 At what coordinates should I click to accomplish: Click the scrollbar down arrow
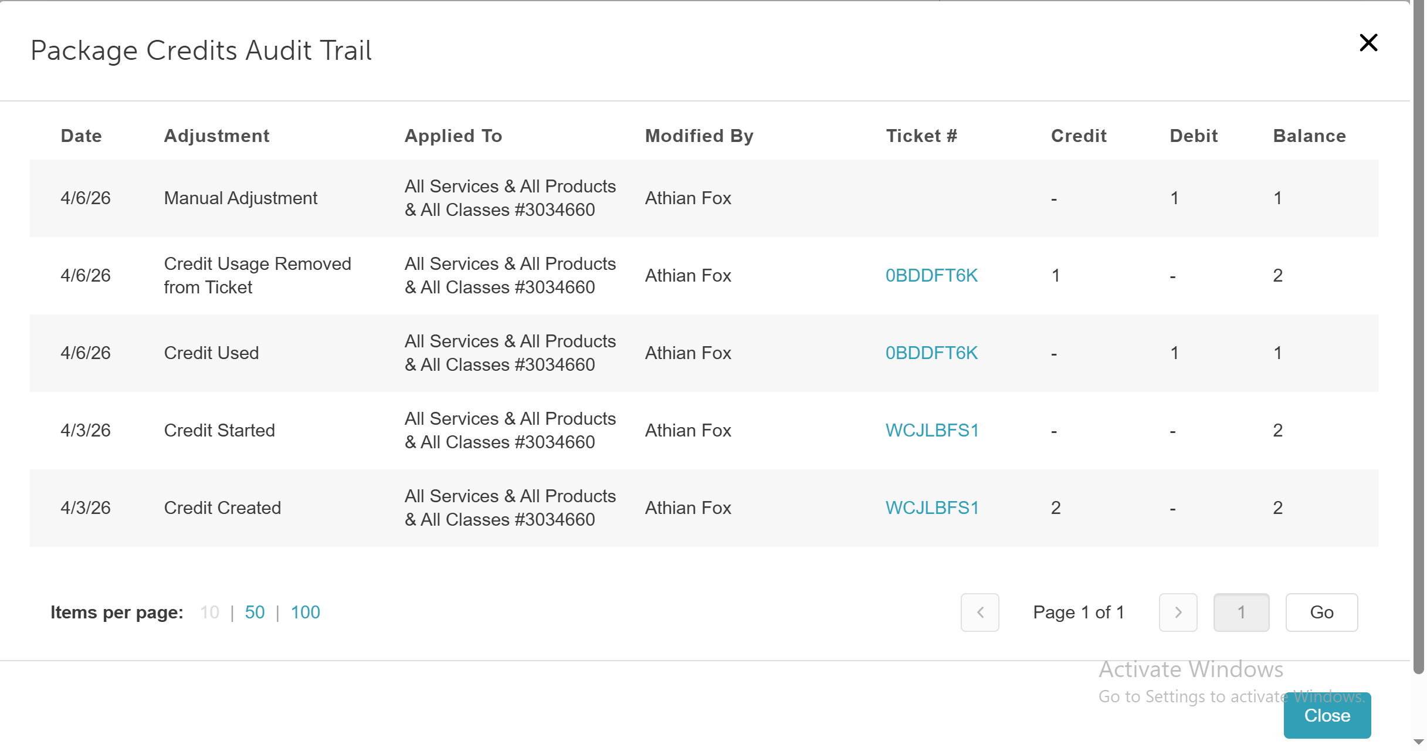pos(1419,742)
